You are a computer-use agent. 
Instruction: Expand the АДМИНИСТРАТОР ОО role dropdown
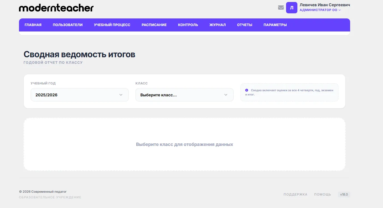pyautogui.click(x=320, y=10)
